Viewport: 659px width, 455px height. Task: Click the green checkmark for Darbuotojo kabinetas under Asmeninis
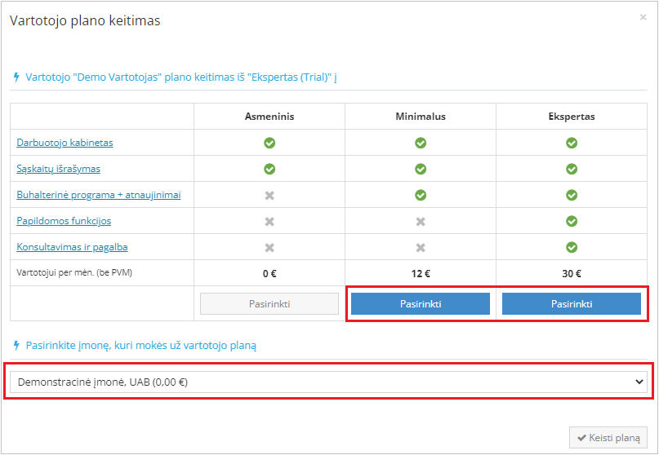[269, 143]
